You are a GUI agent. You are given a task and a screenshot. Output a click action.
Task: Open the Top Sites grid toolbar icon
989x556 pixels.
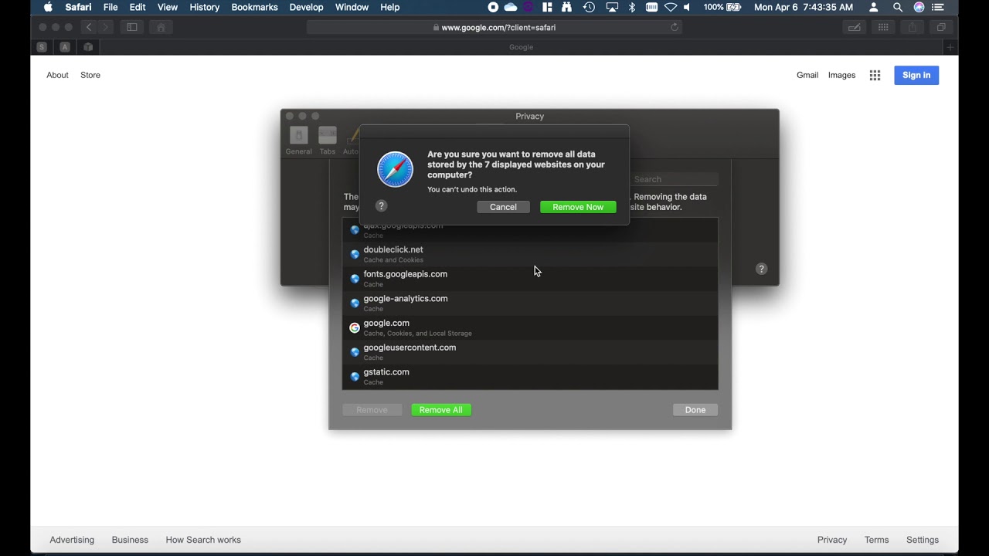(x=883, y=27)
